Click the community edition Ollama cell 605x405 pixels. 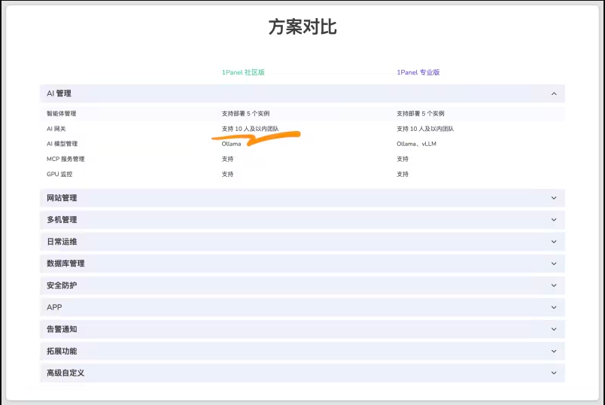pos(231,144)
